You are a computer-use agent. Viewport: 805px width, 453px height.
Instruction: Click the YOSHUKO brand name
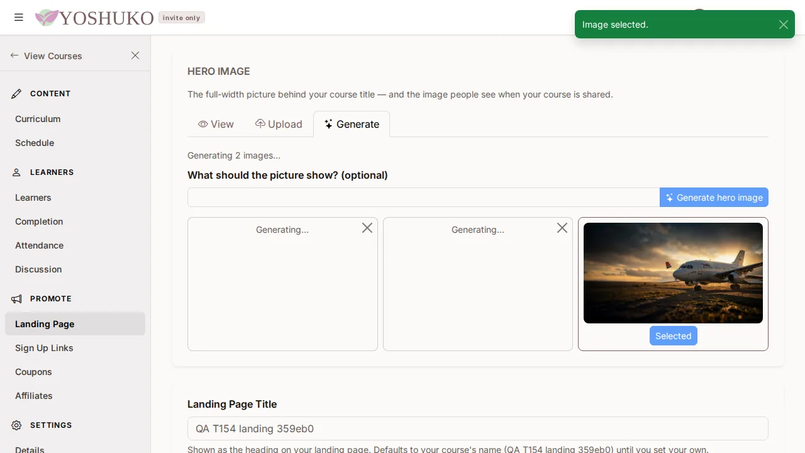[x=106, y=18]
